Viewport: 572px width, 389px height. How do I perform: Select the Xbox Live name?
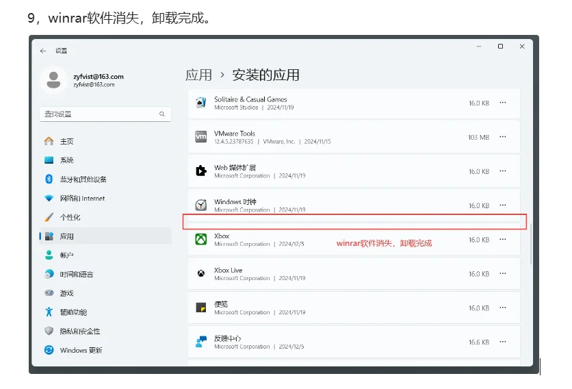pyautogui.click(x=229, y=271)
